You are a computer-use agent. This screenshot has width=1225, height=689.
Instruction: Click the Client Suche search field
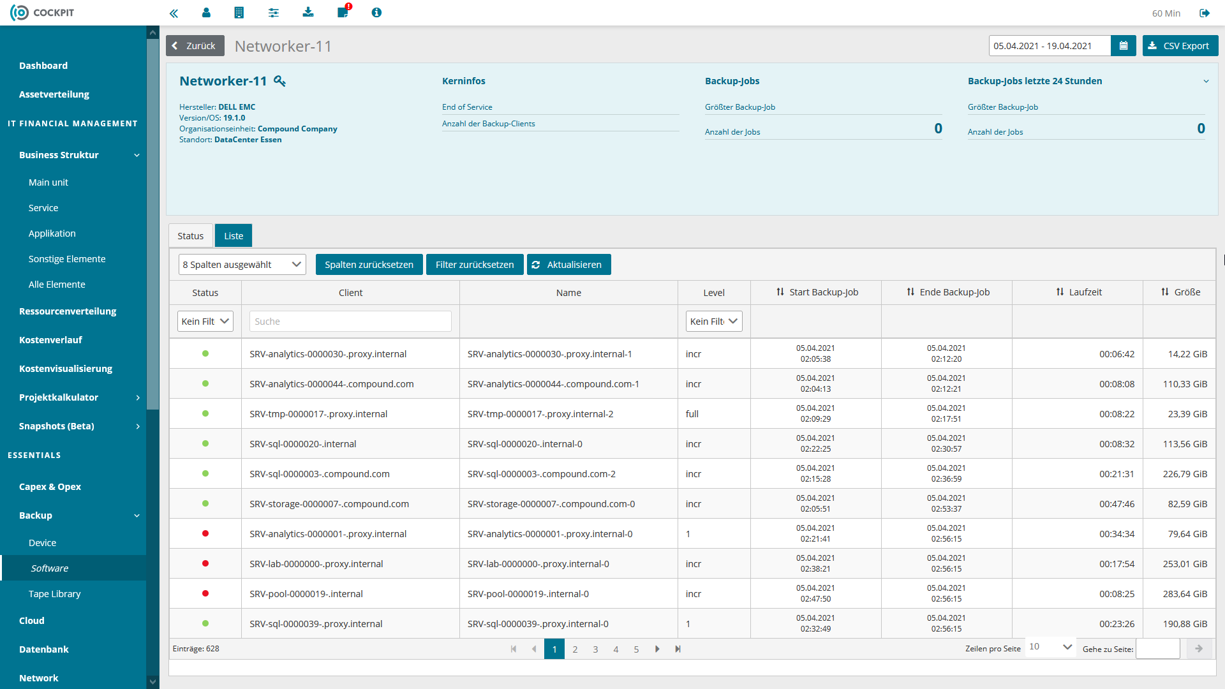tap(350, 322)
